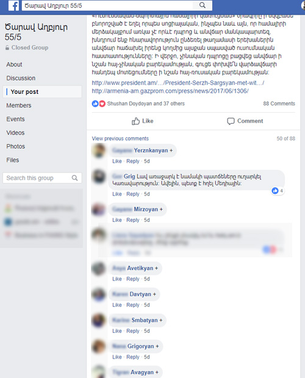
Task: Open Yerznkanyan commenter's avatar
Action: [x=99, y=151]
